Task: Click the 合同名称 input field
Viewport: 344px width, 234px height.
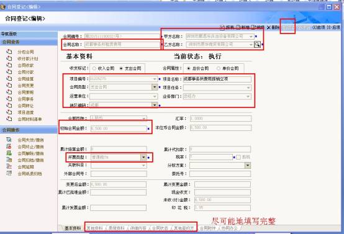Action: 122,45
